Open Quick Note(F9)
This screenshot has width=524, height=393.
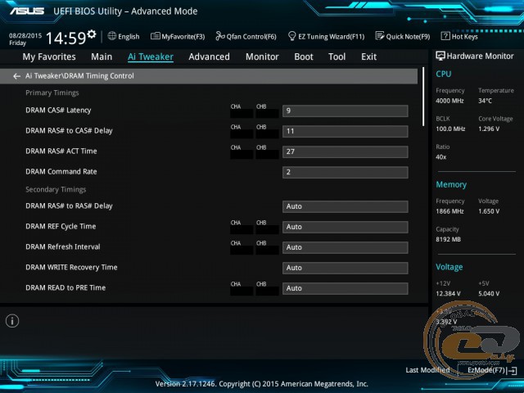[x=403, y=36]
